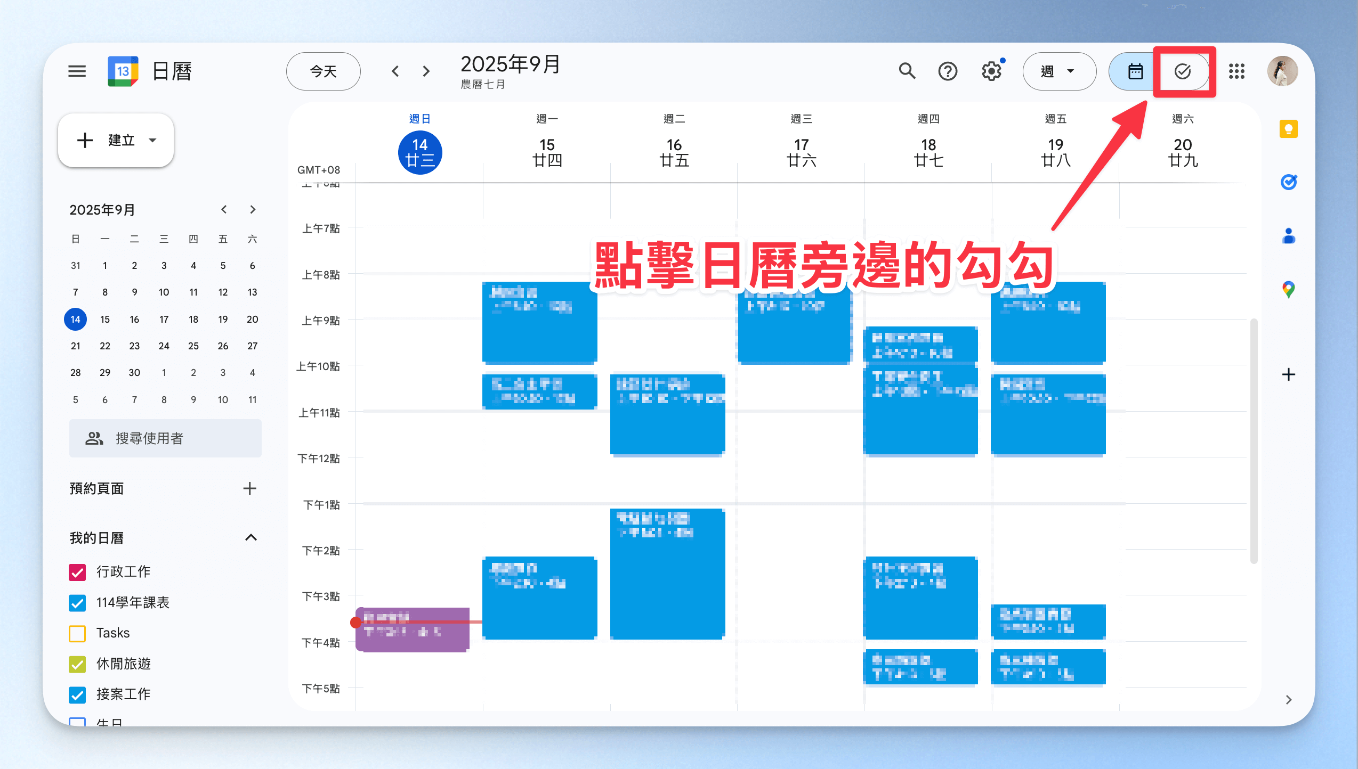The width and height of the screenshot is (1358, 769).
Task: Select September 24 in mini calendar
Action: click(x=164, y=346)
